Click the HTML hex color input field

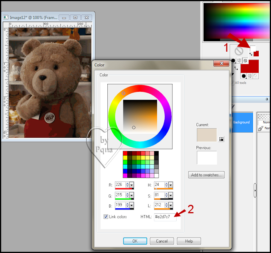click(x=165, y=217)
